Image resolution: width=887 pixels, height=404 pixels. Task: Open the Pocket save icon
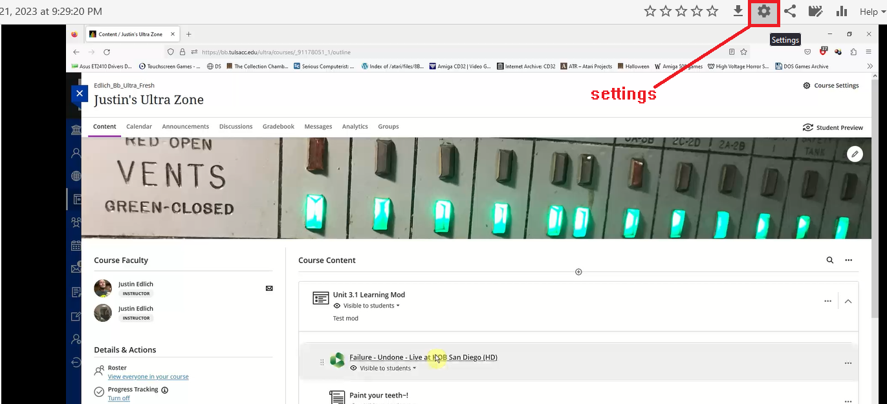tap(807, 52)
